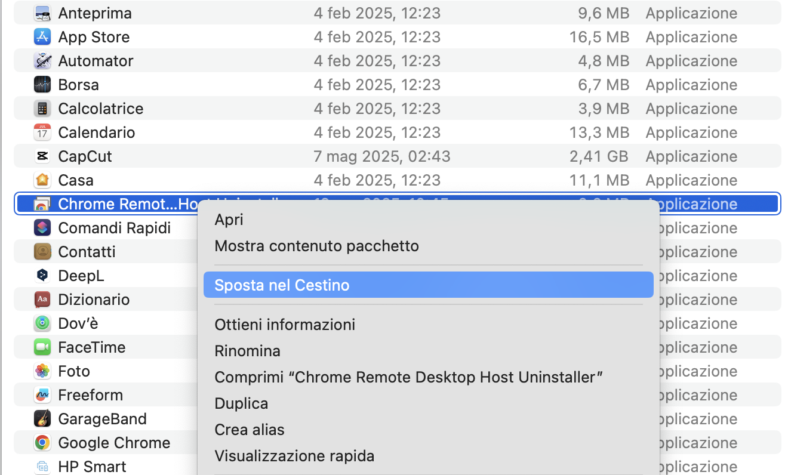Viewport: 788px width, 475px height.
Task: Select the Borsa row in the list
Action: click(78, 84)
